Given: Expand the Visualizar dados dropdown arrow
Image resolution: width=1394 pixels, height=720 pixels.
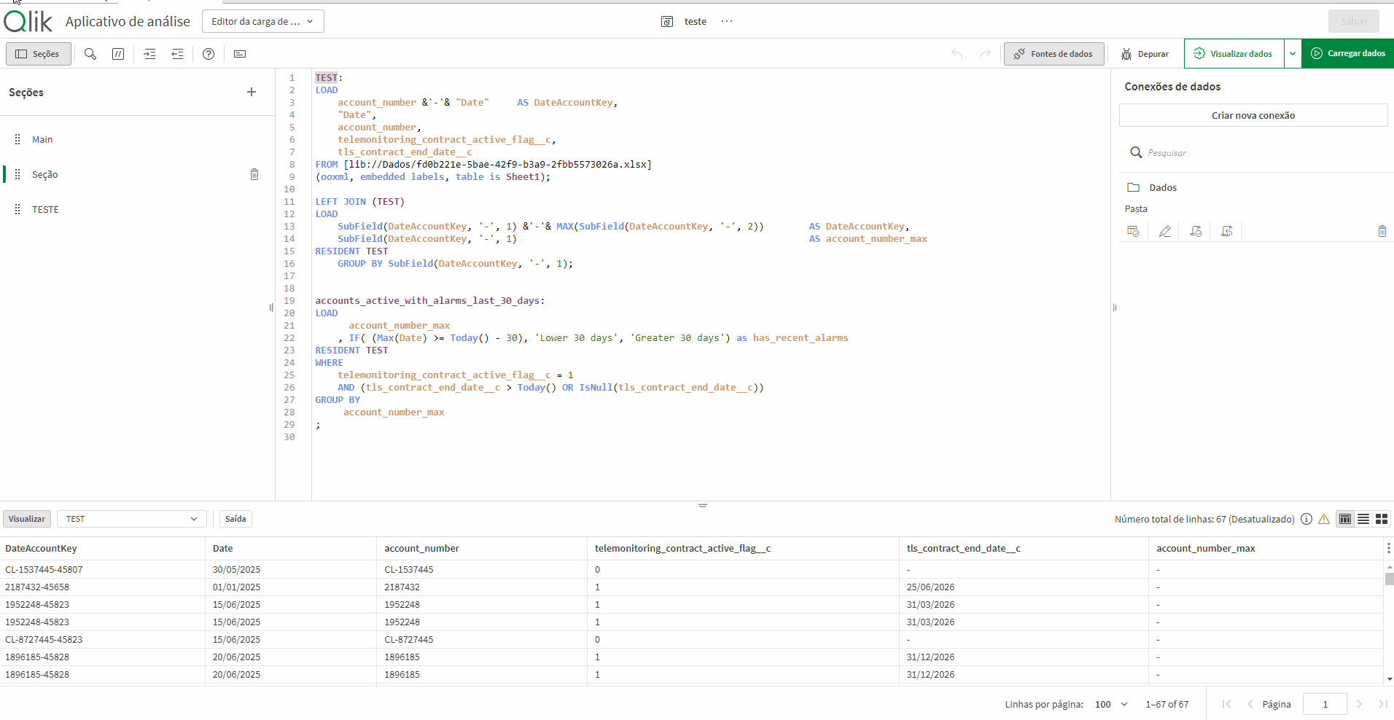Looking at the screenshot, I should [1293, 53].
